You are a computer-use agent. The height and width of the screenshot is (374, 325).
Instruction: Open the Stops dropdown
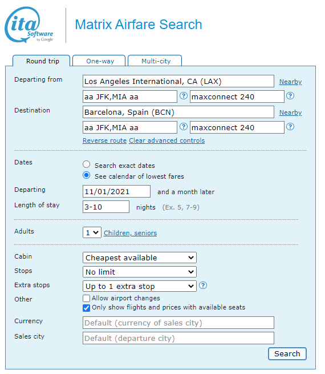(x=140, y=272)
